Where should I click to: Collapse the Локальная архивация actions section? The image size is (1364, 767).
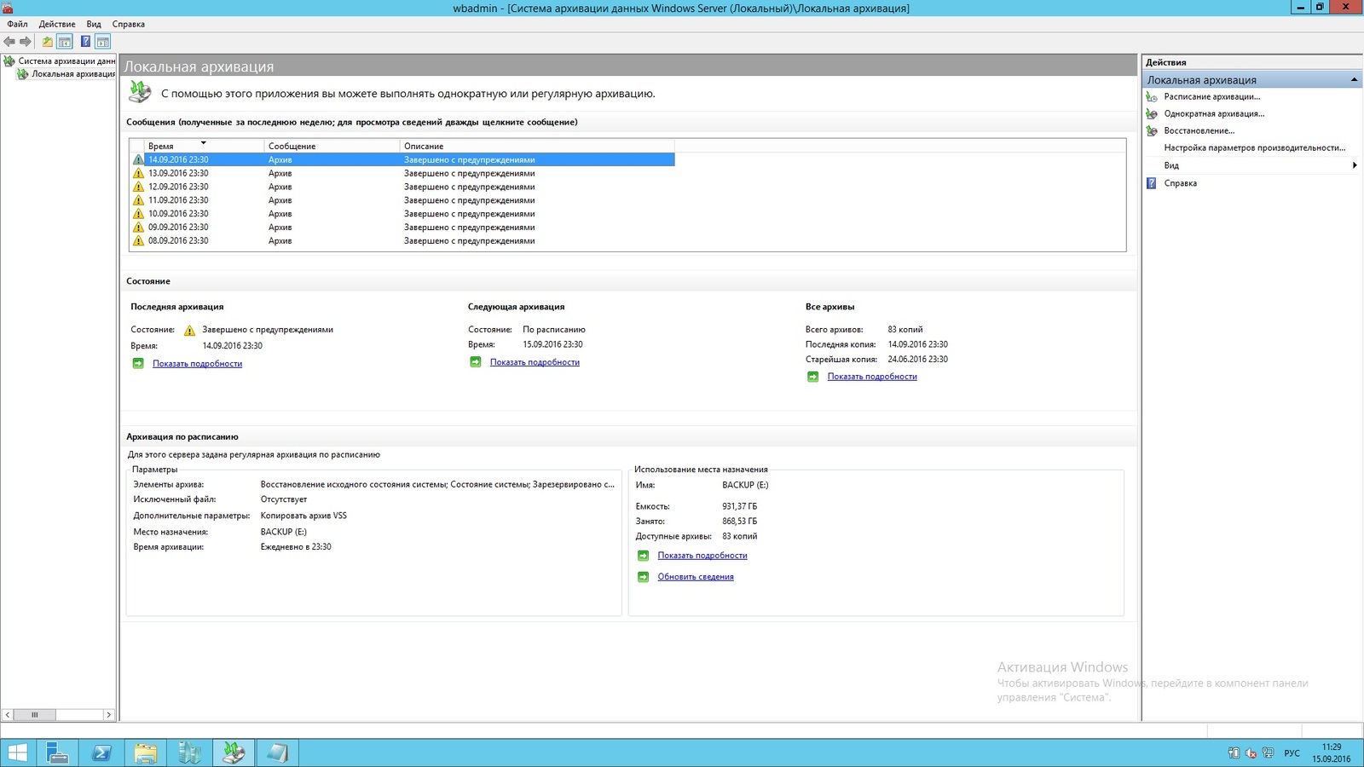[x=1354, y=80]
